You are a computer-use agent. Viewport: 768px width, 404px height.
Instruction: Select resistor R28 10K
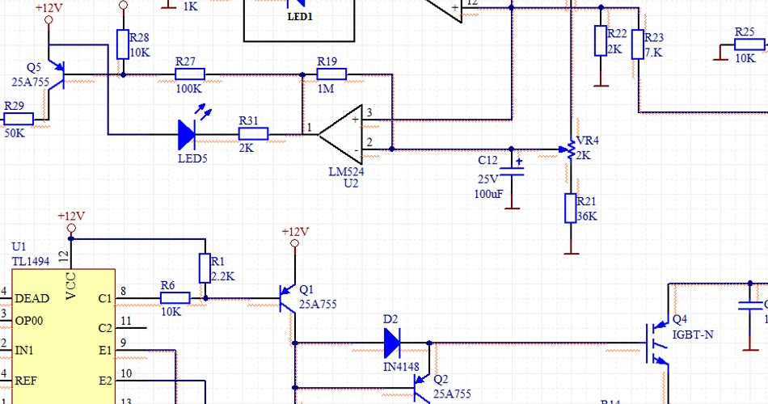coord(123,44)
